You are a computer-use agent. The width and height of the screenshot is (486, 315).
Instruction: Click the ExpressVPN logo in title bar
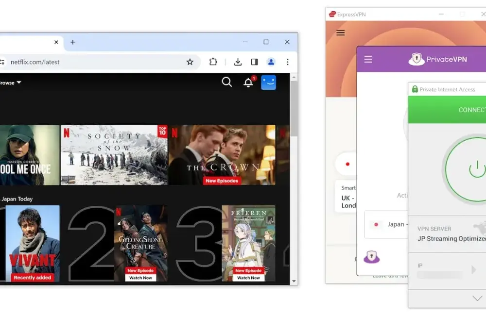pos(332,14)
